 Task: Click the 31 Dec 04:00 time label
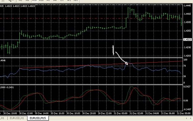click(152, 113)
